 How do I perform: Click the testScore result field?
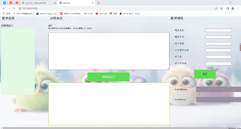pyautogui.click(x=219, y=99)
